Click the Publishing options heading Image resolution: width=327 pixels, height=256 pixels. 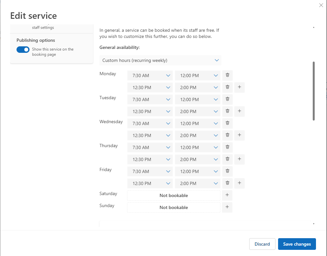(x=36, y=40)
